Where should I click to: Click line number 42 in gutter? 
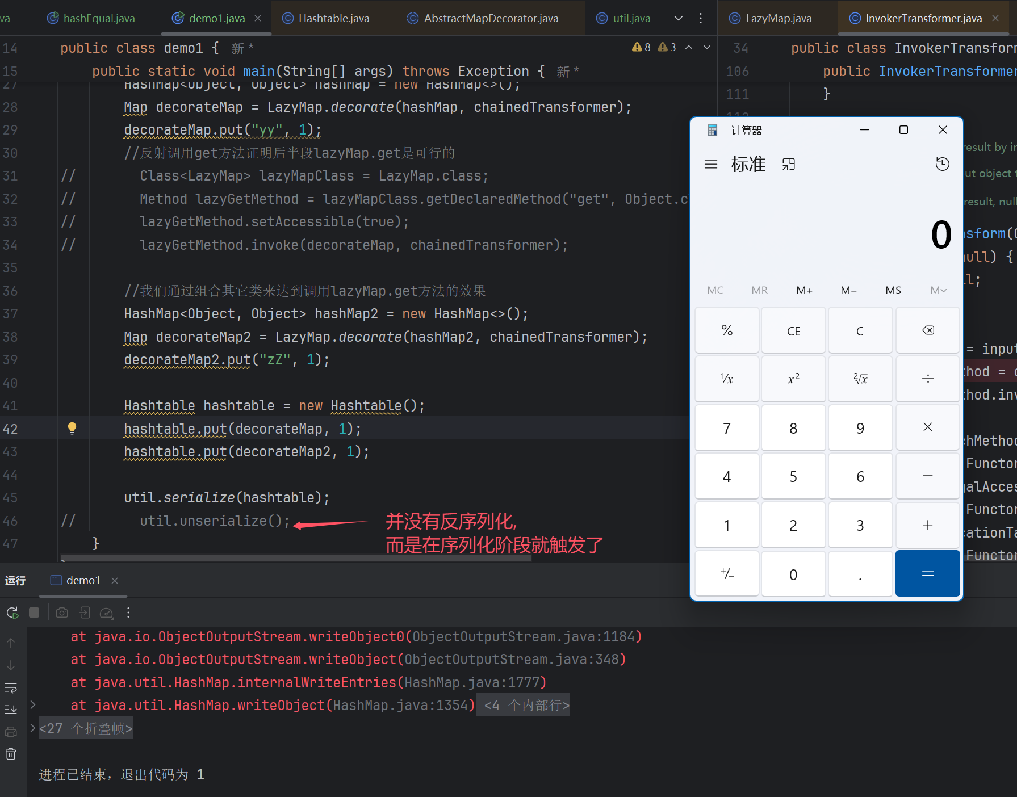click(x=10, y=429)
